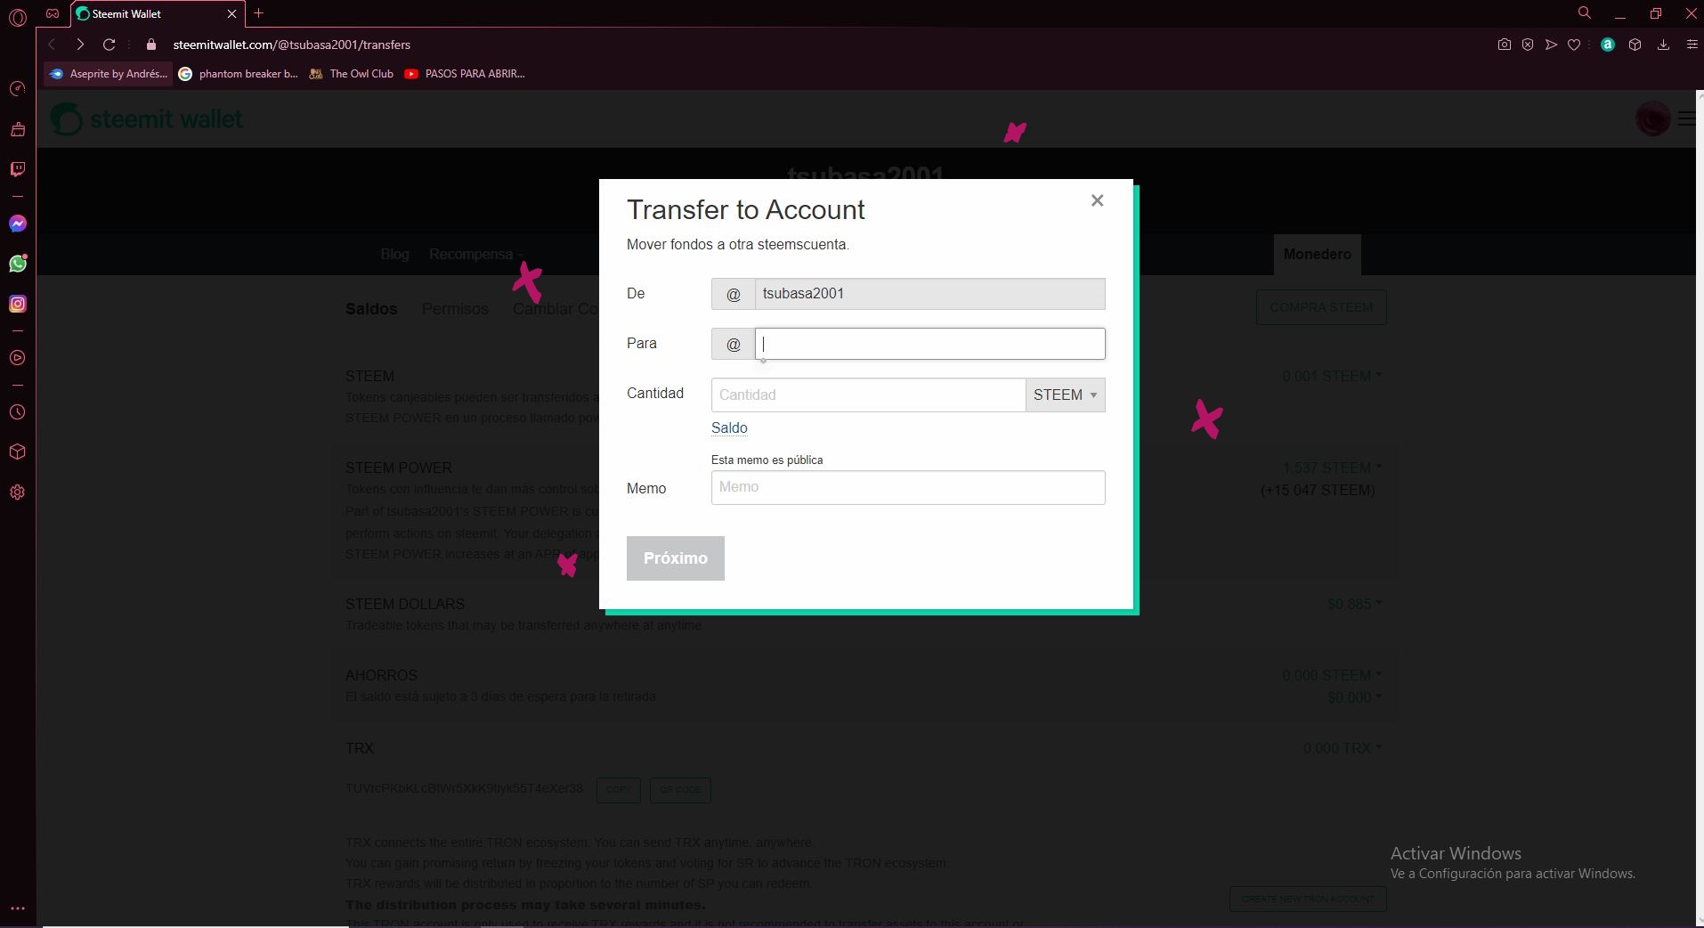Open Messenger in the sidebar

point(17,224)
